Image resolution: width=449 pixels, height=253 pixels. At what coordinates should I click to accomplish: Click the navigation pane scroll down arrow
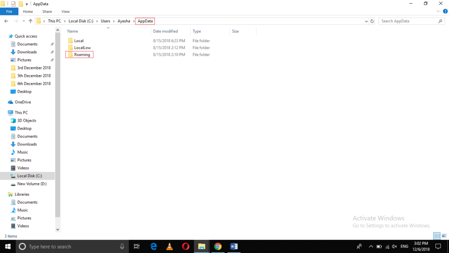[x=57, y=229]
